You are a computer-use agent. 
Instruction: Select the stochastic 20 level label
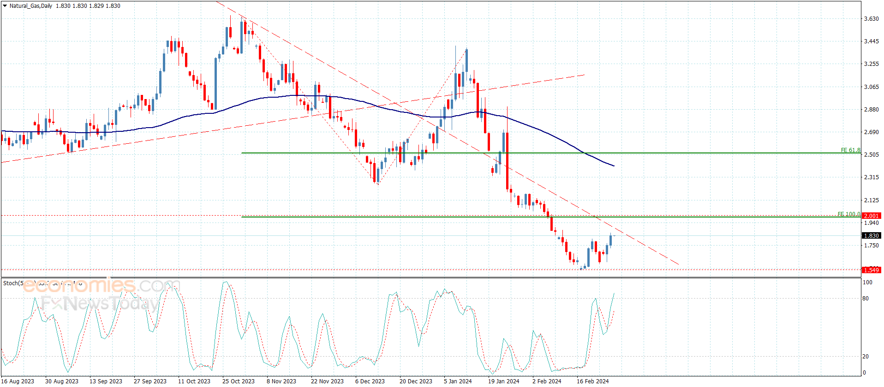pos(866,357)
